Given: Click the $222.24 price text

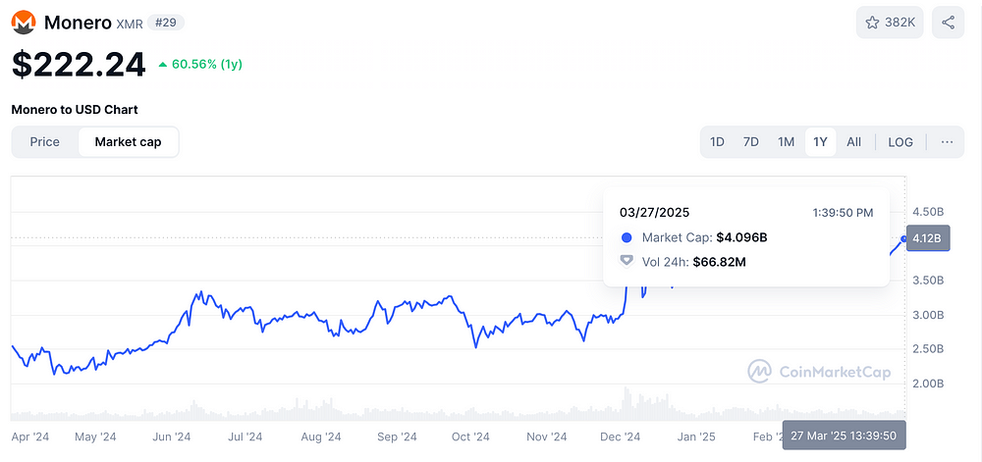Looking at the screenshot, I should pos(79,65).
